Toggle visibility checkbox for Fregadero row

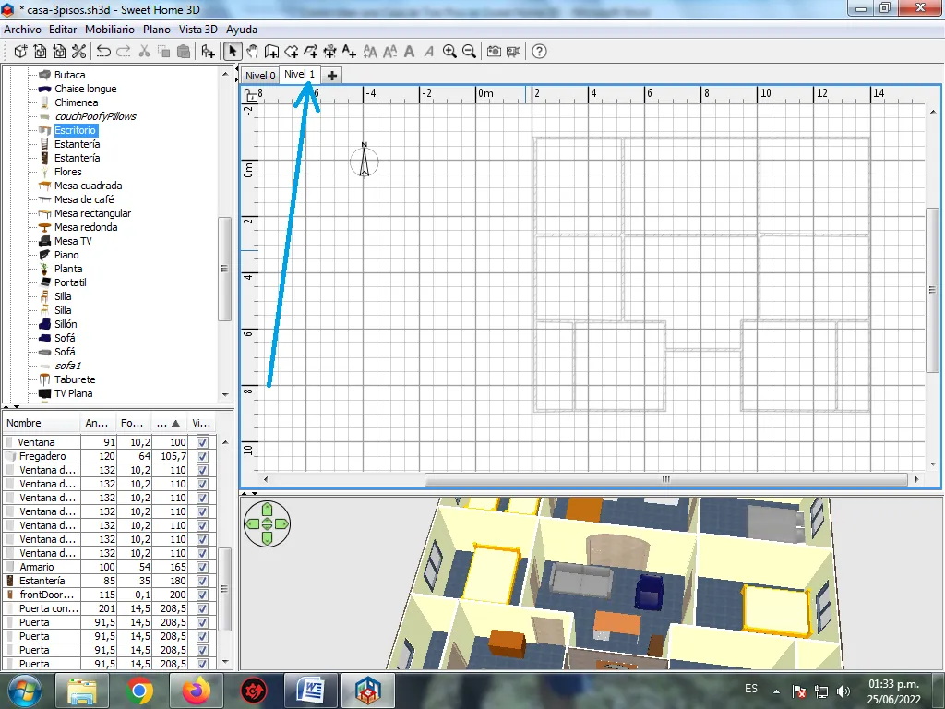point(202,456)
